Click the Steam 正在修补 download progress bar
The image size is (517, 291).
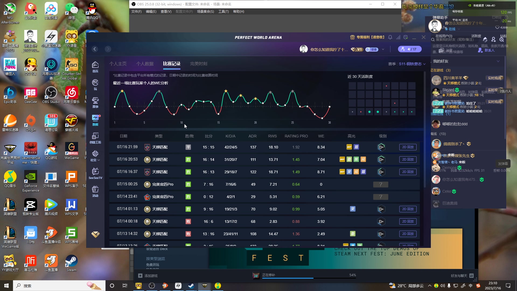click(x=309, y=278)
